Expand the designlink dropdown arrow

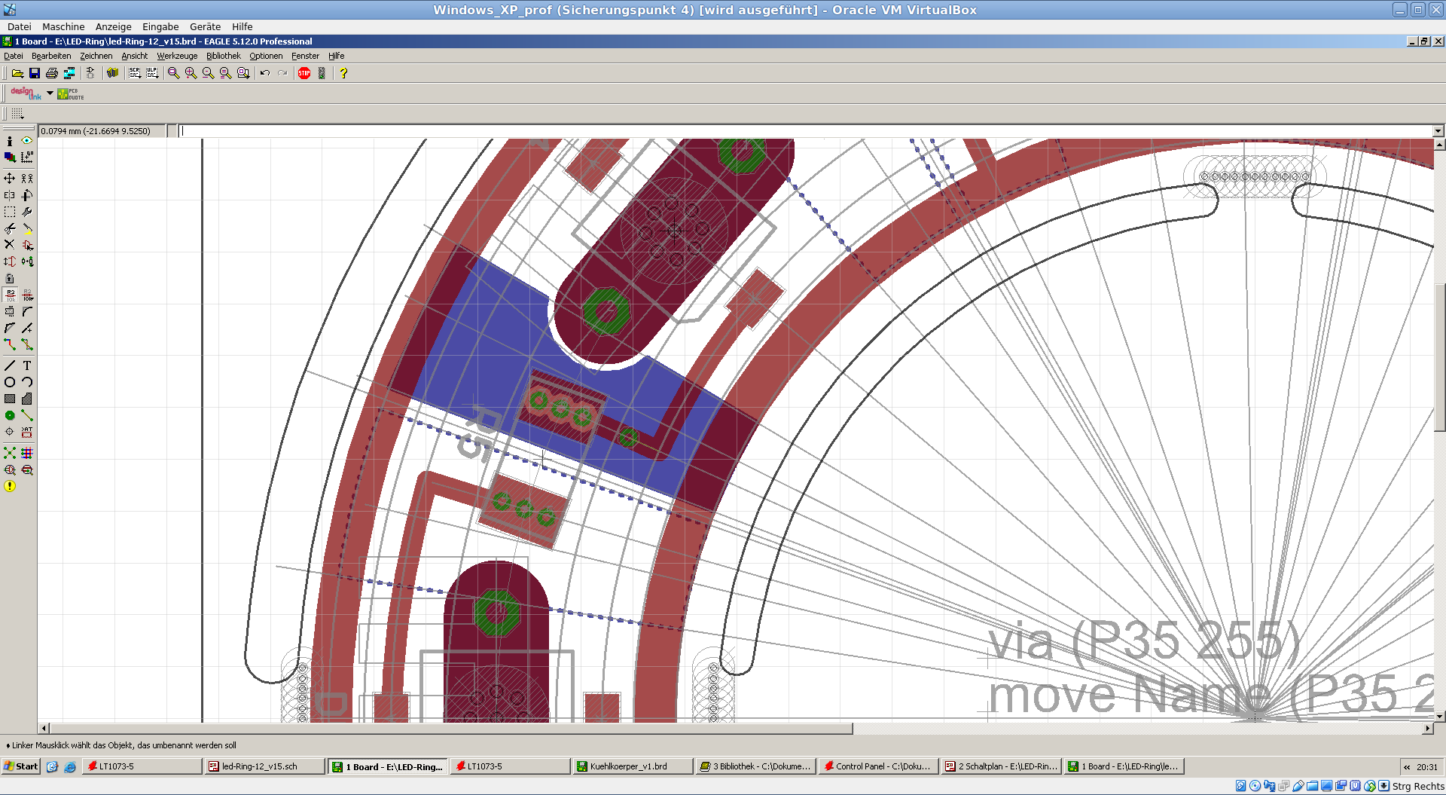(x=50, y=93)
